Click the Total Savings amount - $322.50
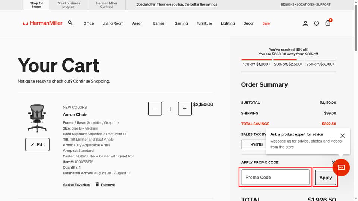The width and height of the screenshot is (358, 201). click(328, 124)
